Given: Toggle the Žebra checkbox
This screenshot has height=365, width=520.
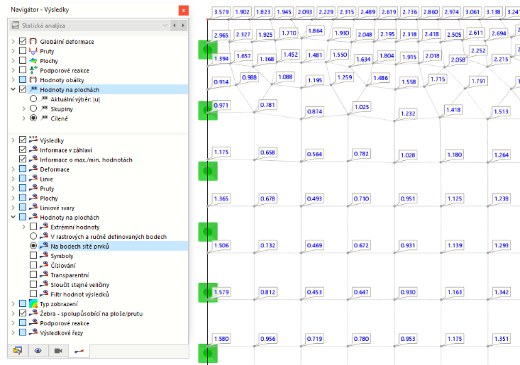Looking at the screenshot, I should click(x=23, y=313).
